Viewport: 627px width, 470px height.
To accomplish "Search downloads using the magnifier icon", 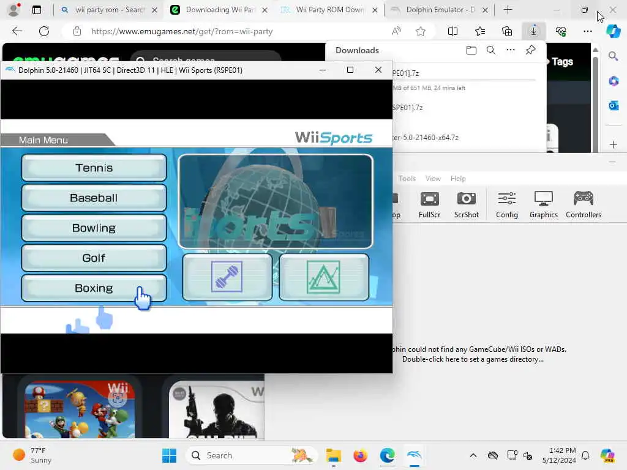I will pyautogui.click(x=491, y=50).
